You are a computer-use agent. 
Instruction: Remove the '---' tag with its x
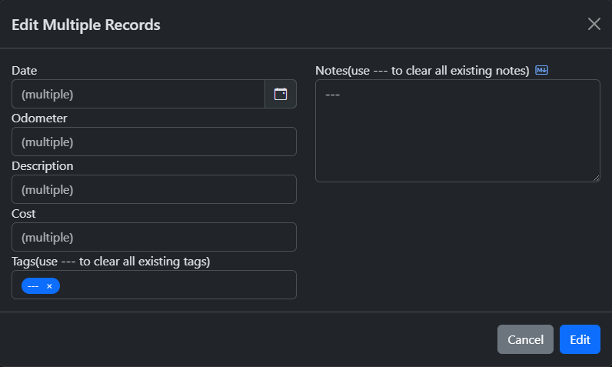[x=49, y=286]
